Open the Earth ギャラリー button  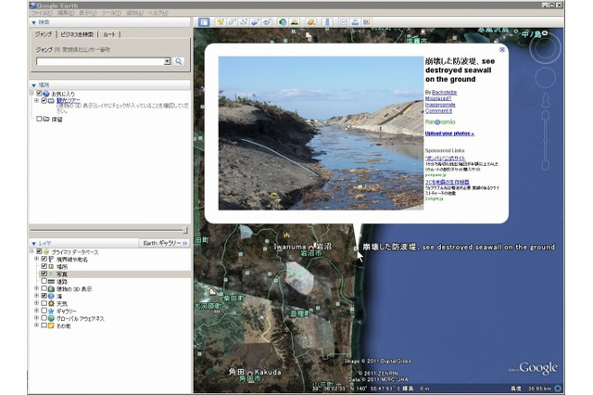coord(164,243)
